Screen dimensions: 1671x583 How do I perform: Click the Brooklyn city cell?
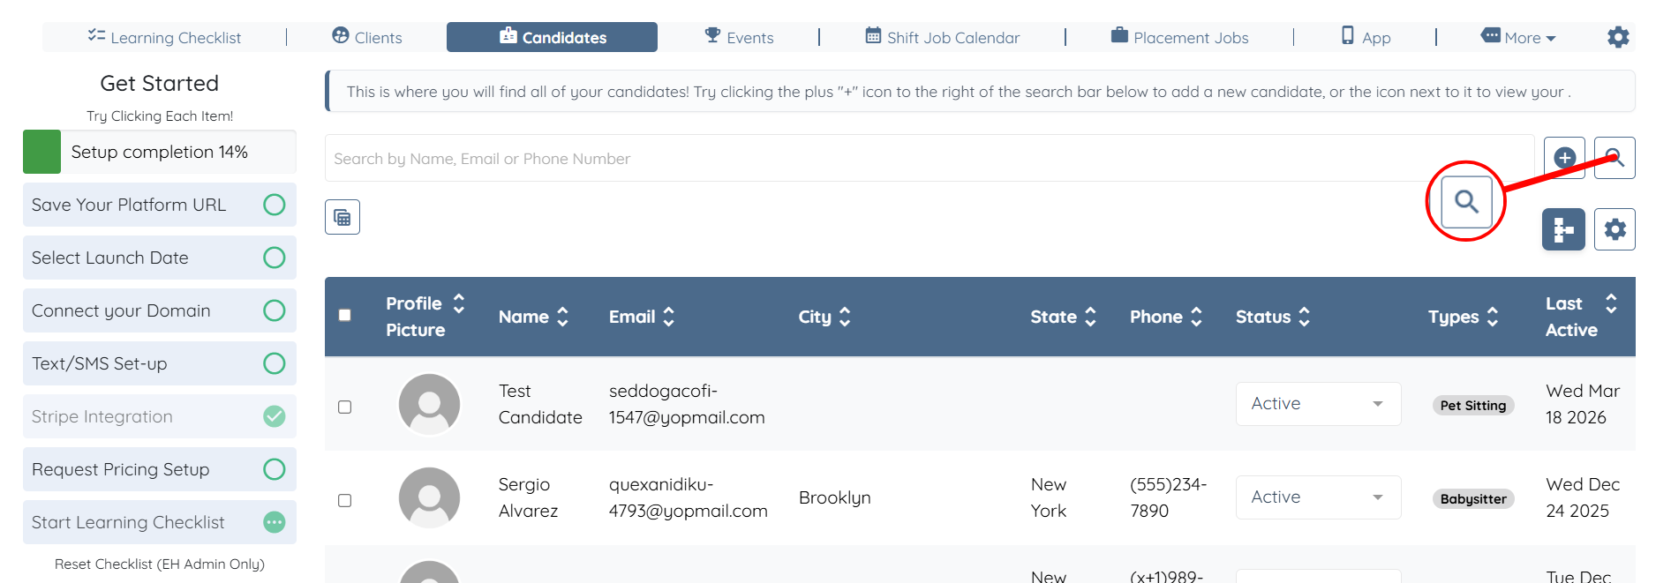click(x=835, y=497)
